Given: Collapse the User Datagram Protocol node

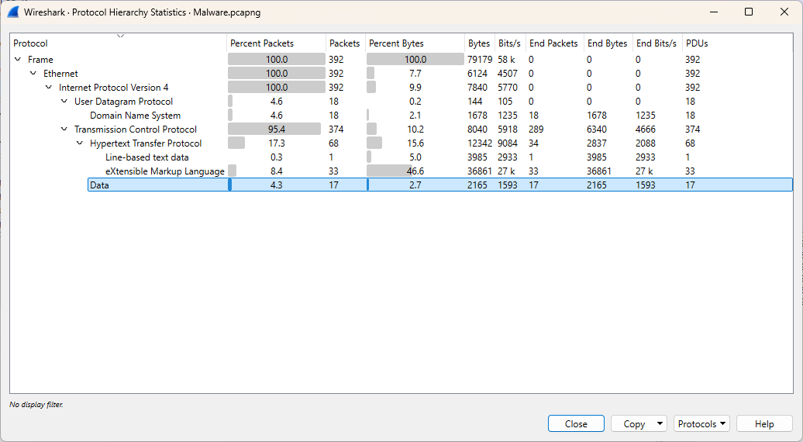Looking at the screenshot, I should tap(64, 102).
